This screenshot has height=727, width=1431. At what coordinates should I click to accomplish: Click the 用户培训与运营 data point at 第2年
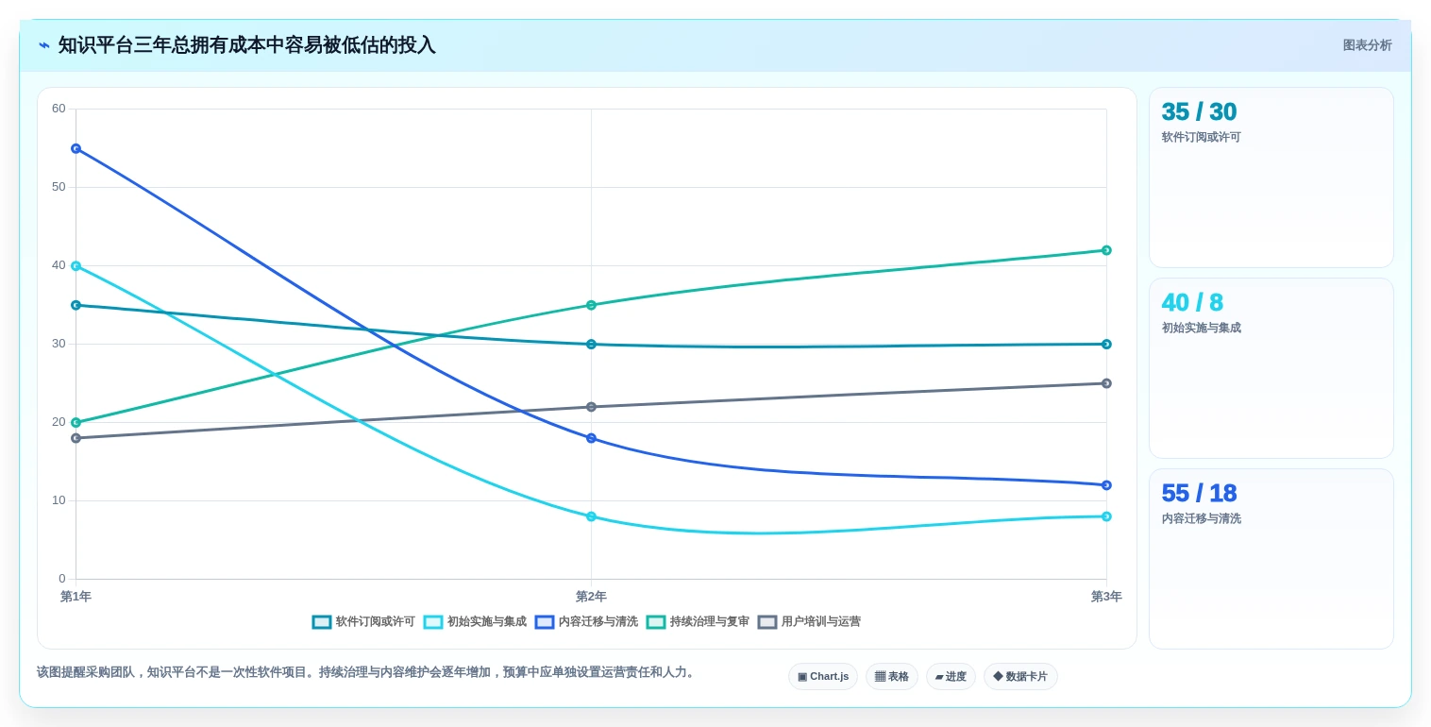coord(591,407)
